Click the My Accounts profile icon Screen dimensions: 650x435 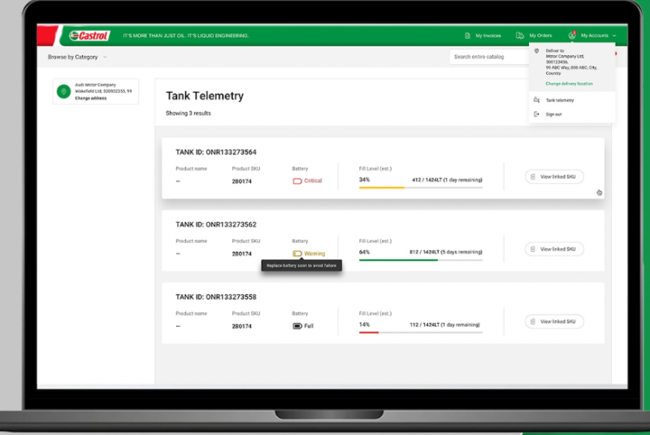click(x=572, y=35)
